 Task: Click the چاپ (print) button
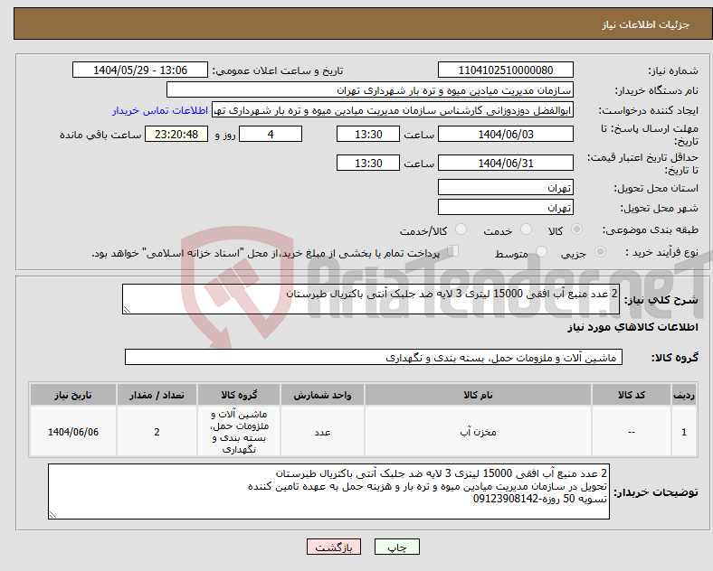(396, 547)
